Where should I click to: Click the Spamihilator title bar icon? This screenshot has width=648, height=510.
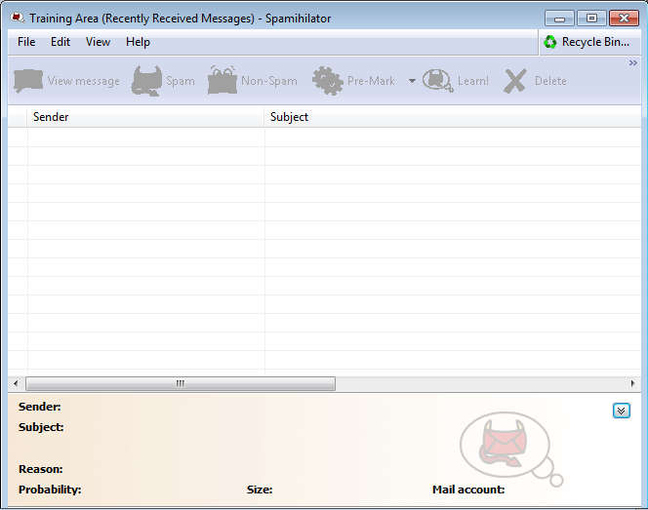pos(18,18)
